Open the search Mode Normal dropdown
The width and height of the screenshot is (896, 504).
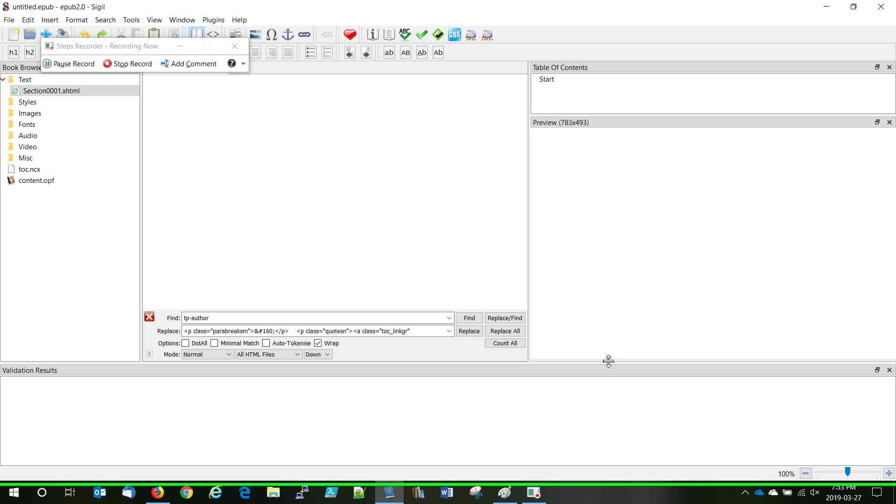tap(207, 354)
